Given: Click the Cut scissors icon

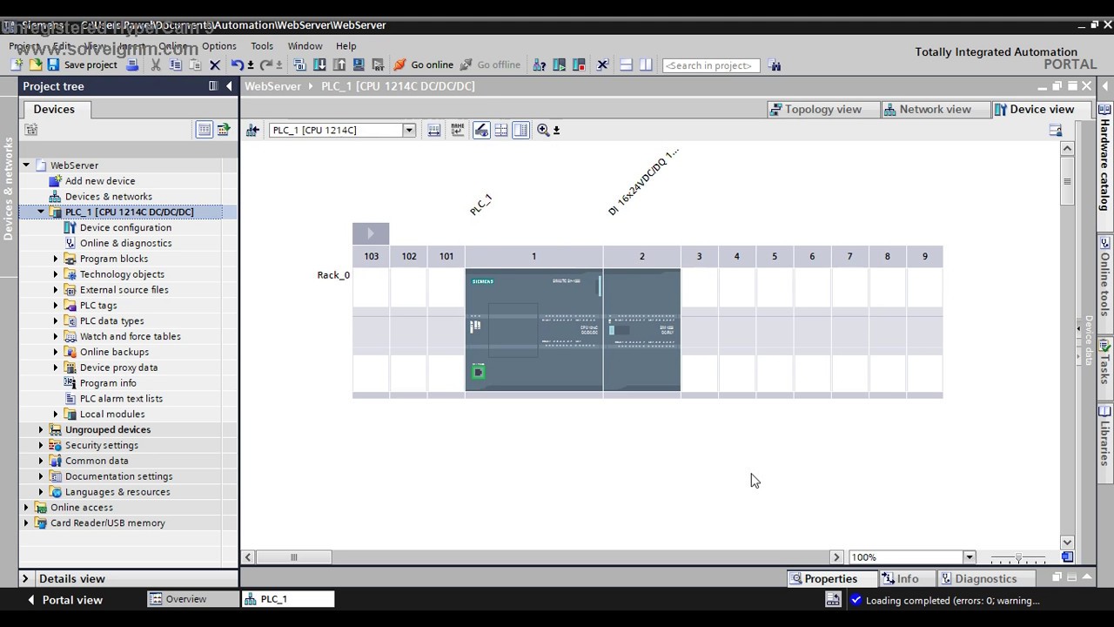Looking at the screenshot, I should coord(156,64).
